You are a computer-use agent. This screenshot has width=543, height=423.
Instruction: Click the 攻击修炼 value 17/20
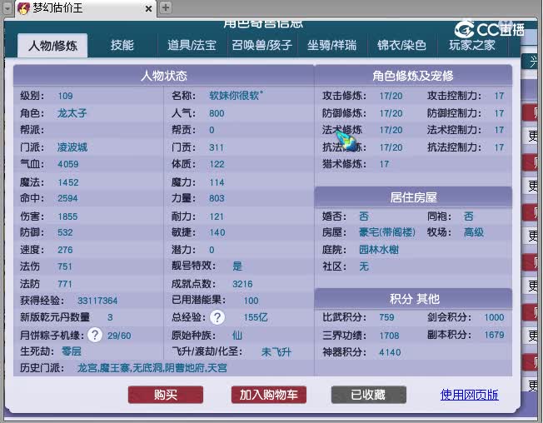(x=391, y=96)
